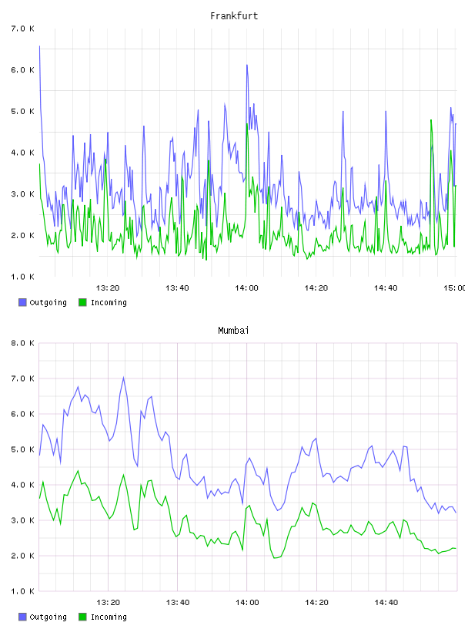The height and width of the screenshot is (629, 468).
Task: Click the 13:40 time label in Frankfurt chart
Action: coord(177,288)
